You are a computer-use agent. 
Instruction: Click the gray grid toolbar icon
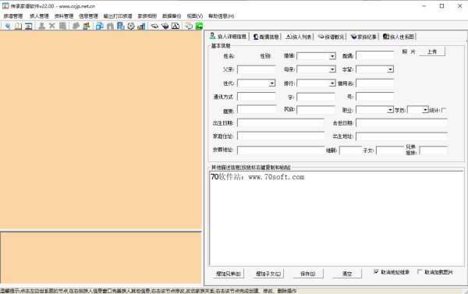62,27
